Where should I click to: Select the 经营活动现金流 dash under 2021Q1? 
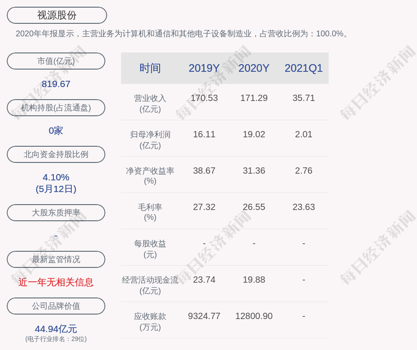click(304, 280)
